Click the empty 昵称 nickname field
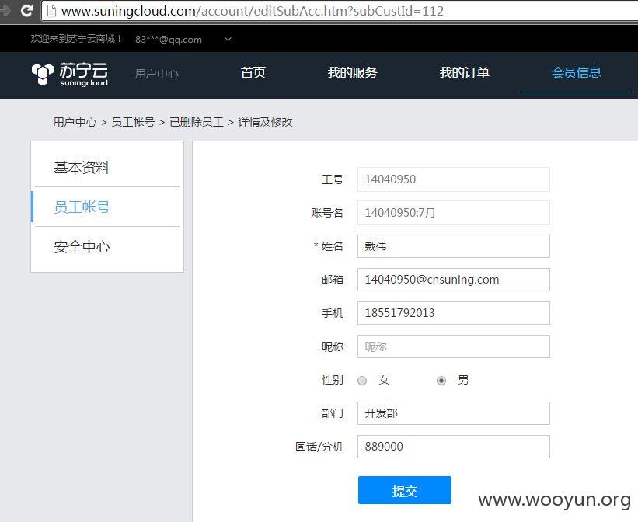 click(x=454, y=346)
